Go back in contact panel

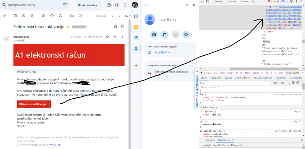[x=146, y=5]
